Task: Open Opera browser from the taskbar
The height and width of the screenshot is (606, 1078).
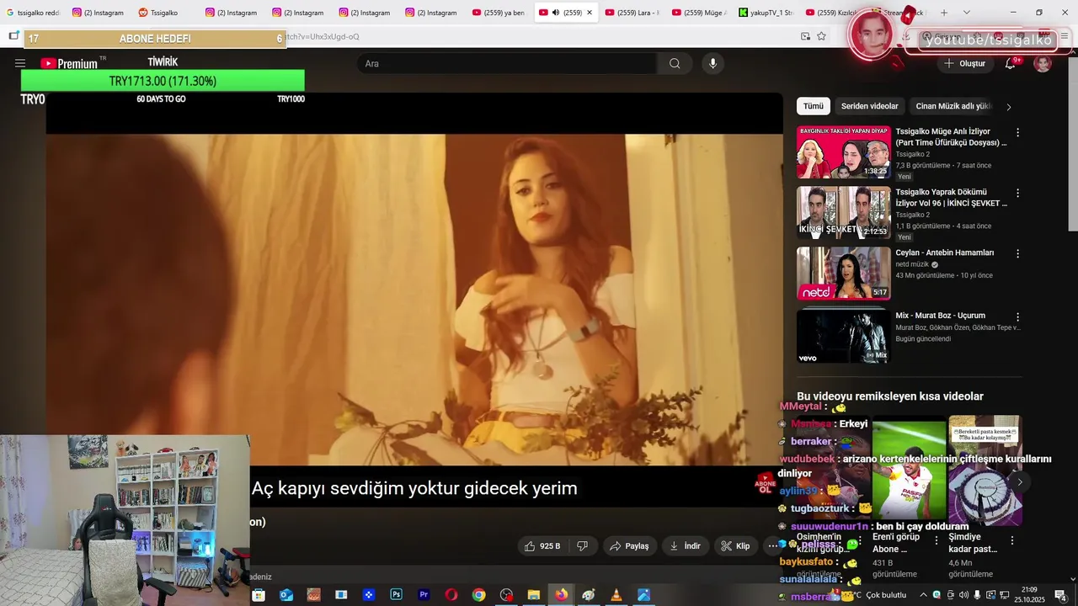Action: point(451,595)
